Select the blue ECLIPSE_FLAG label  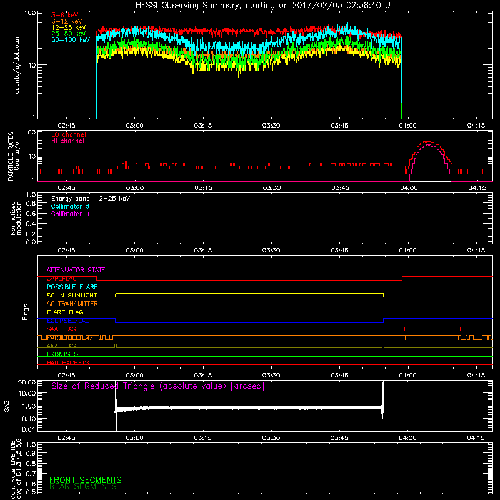[68, 321]
